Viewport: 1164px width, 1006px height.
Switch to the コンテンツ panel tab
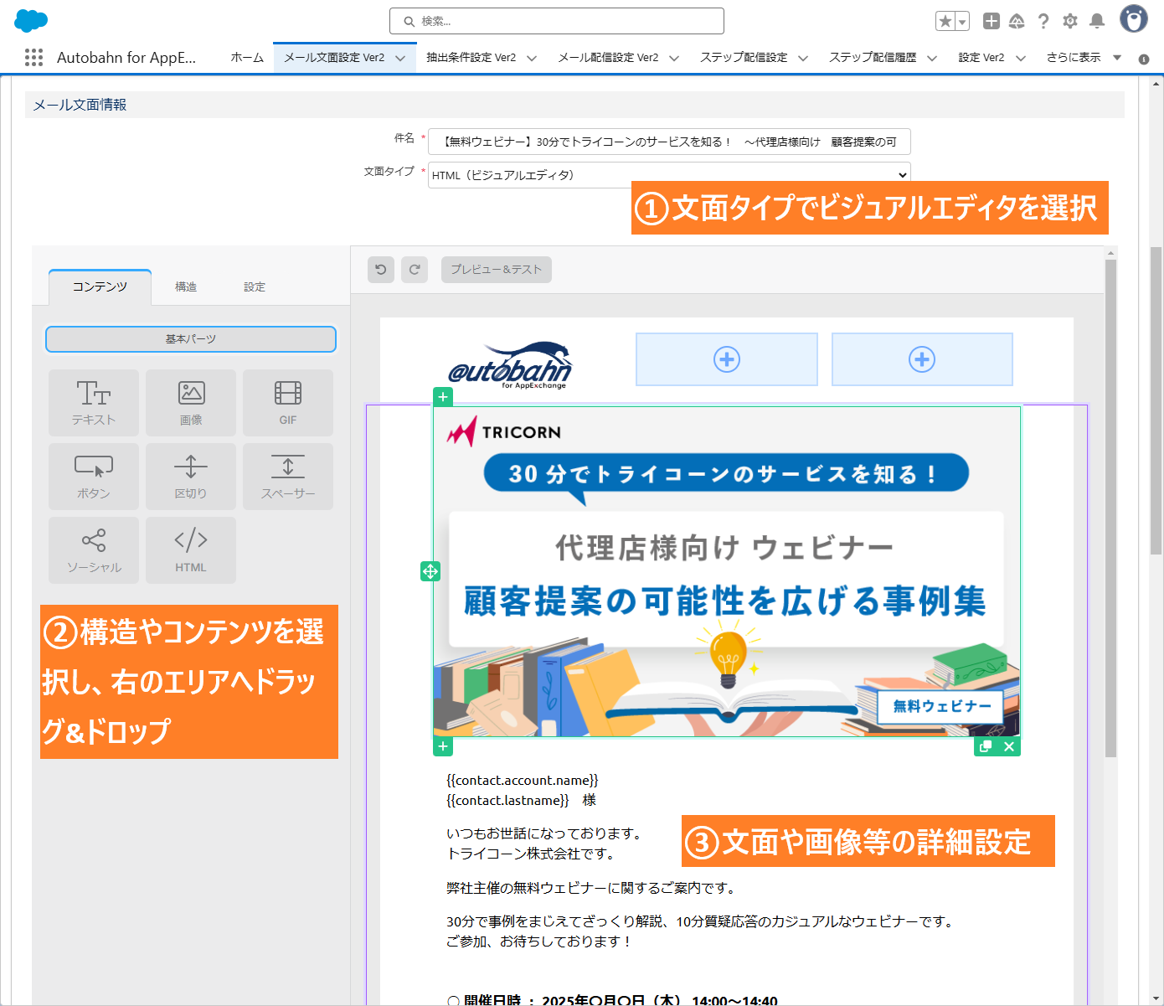[x=100, y=286]
